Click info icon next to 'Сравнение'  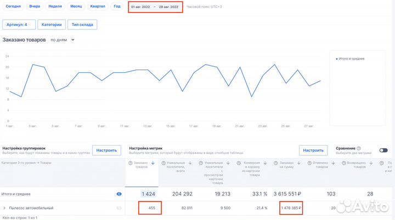[359, 148]
